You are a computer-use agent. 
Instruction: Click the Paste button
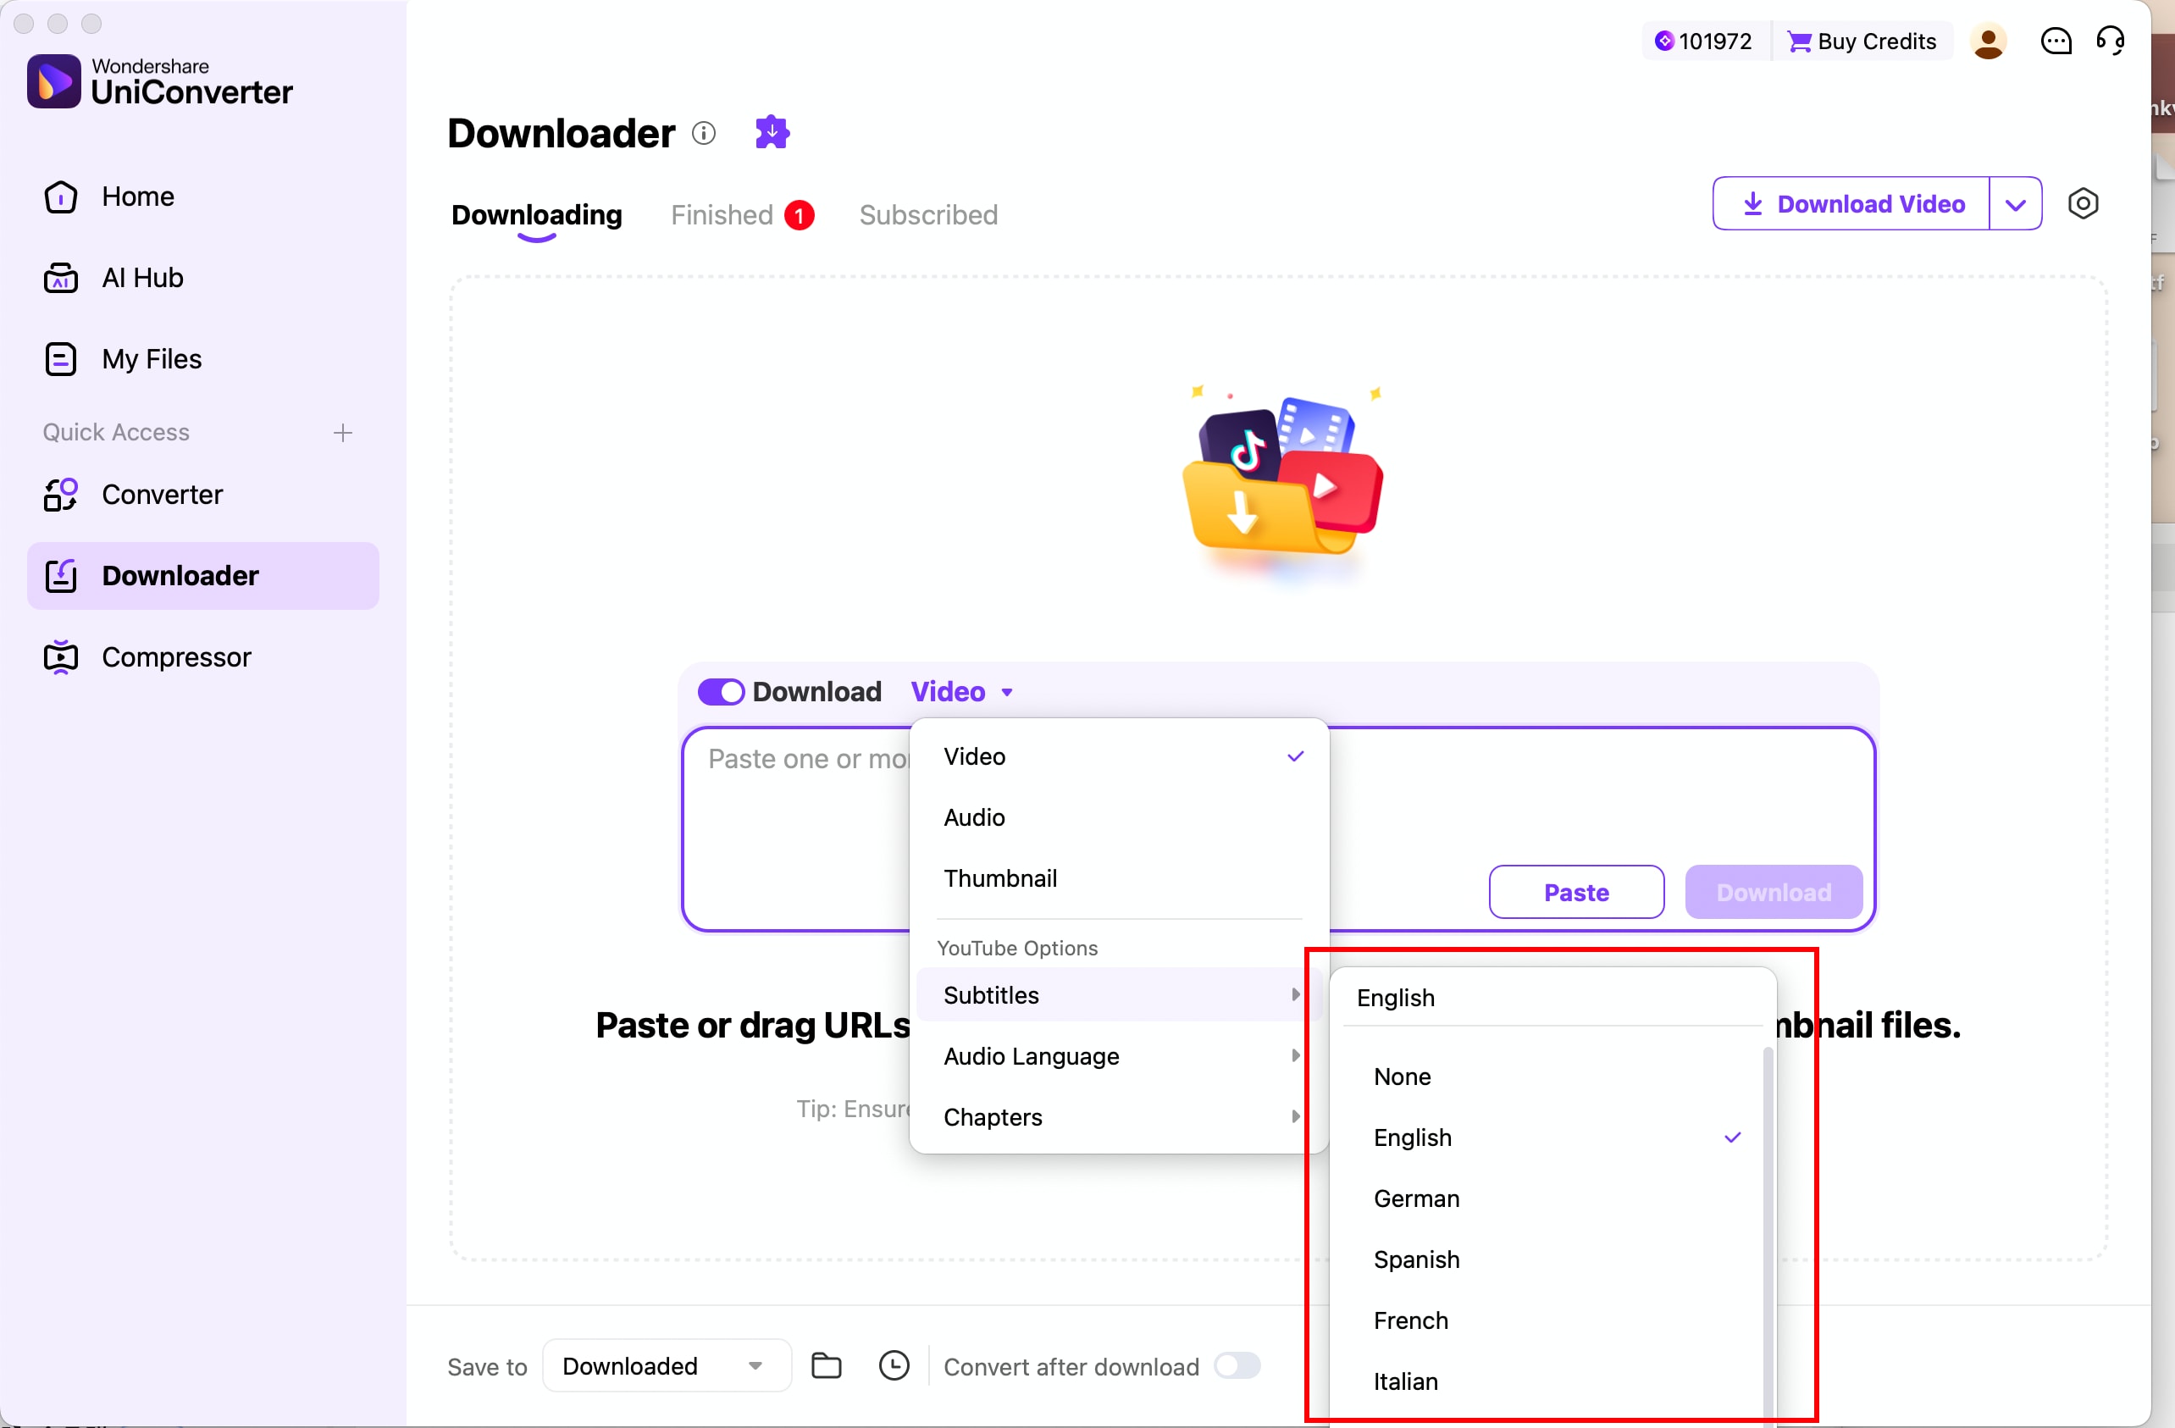[x=1576, y=892]
